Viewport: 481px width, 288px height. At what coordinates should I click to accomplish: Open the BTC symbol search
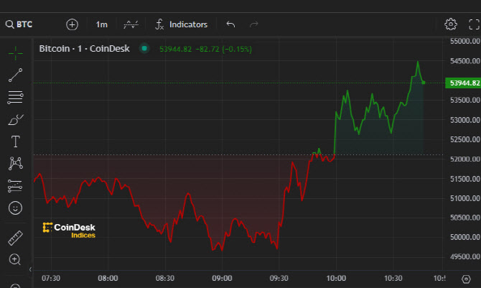click(x=19, y=24)
